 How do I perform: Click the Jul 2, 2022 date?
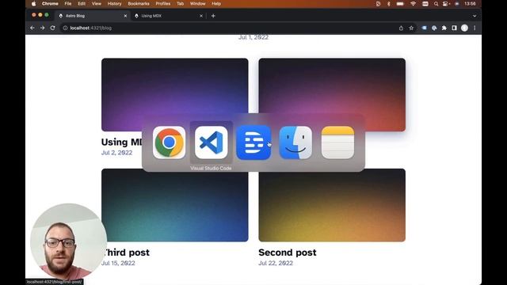pos(116,153)
